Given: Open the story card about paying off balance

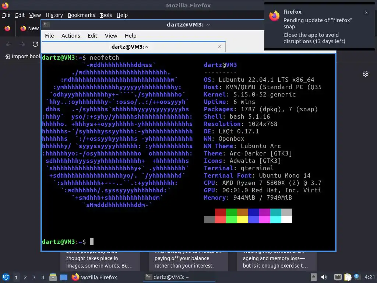Looking at the screenshot, I should [188, 262].
